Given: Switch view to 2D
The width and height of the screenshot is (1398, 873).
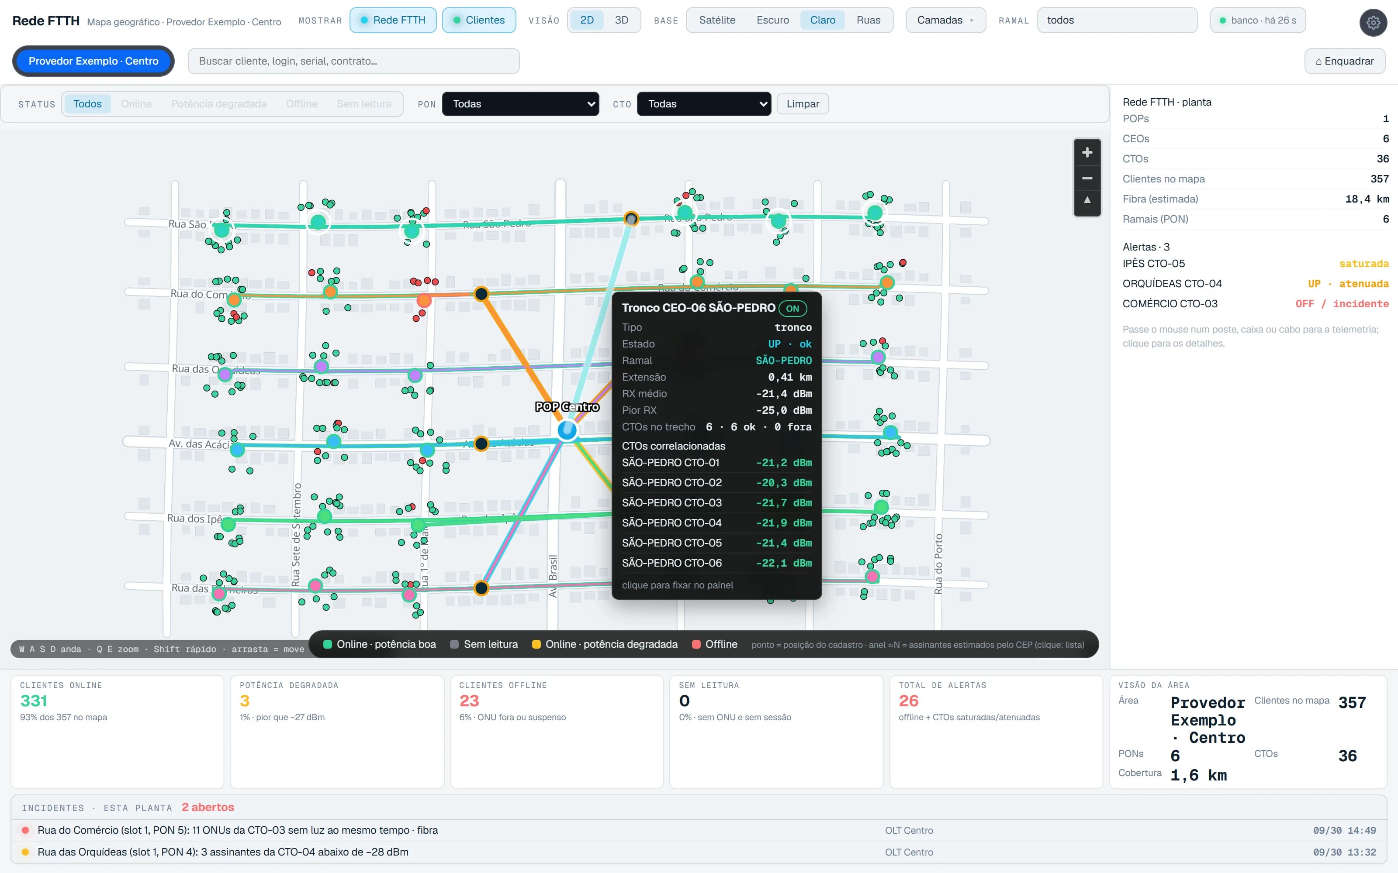Looking at the screenshot, I should pos(586,20).
